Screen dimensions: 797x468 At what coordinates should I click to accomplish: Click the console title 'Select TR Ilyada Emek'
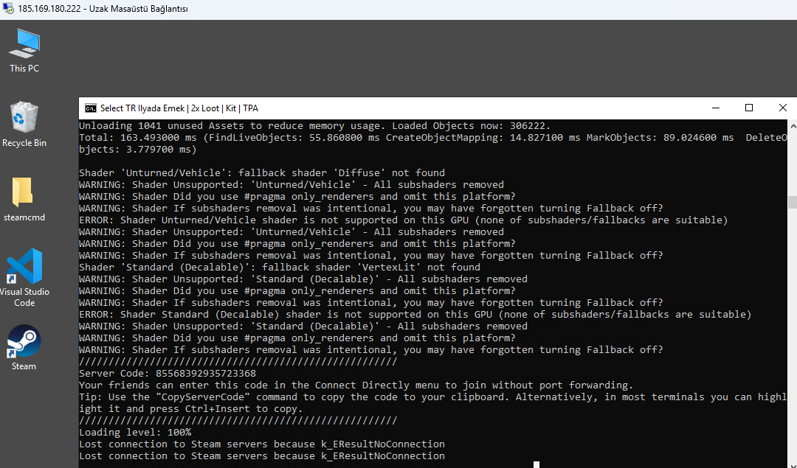click(179, 108)
